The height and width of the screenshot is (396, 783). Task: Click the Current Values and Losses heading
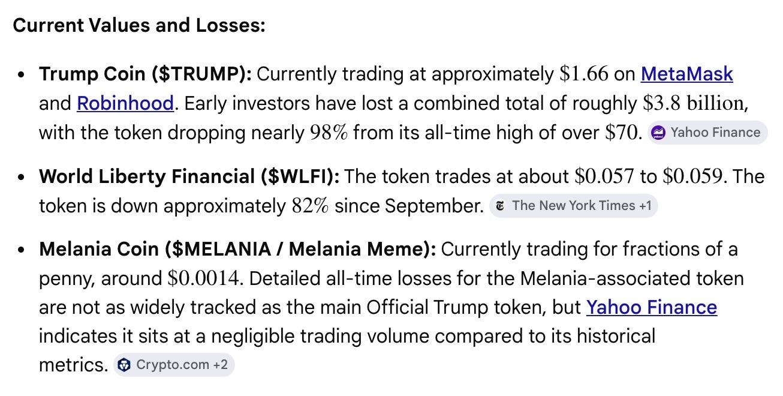point(139,26)
